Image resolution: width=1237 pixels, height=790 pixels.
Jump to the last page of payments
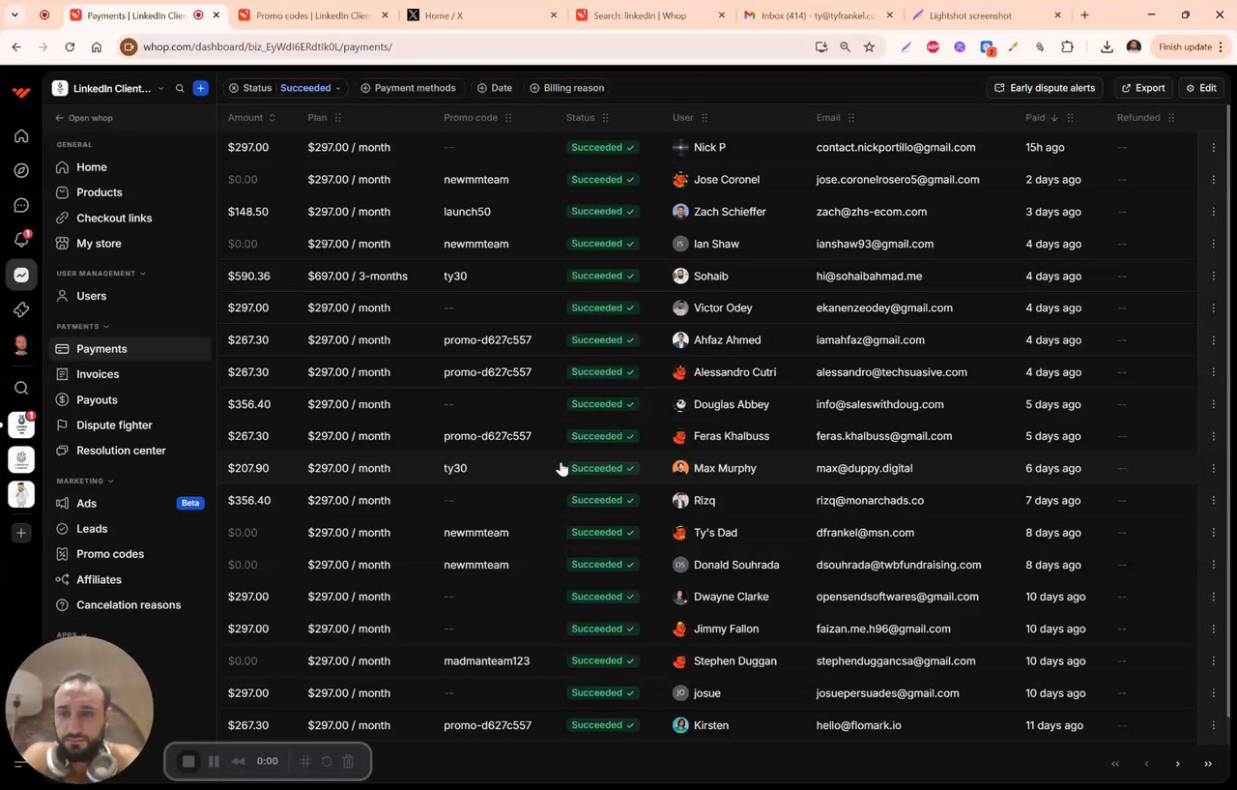click(x=1208, y=764)
